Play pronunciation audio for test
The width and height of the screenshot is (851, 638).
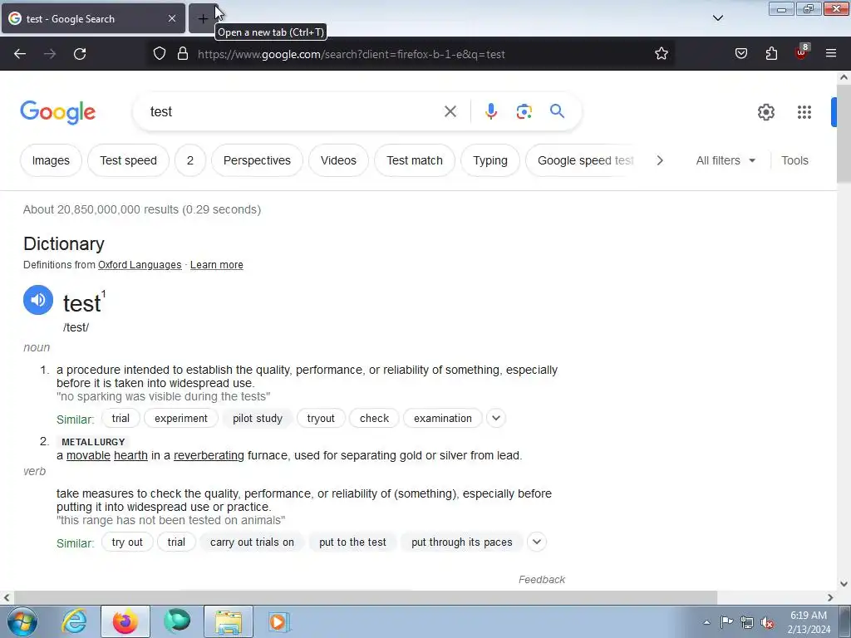coord(38,300)
